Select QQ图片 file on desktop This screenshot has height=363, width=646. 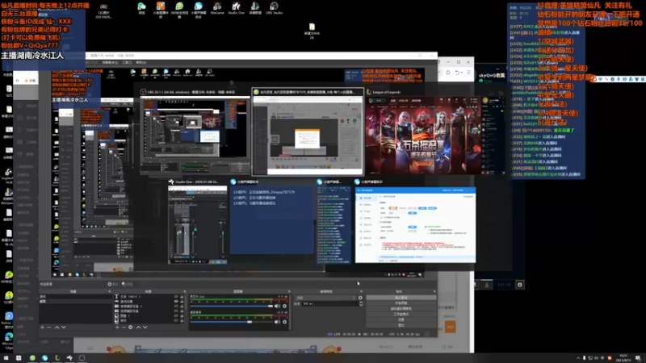coord(104,10)
